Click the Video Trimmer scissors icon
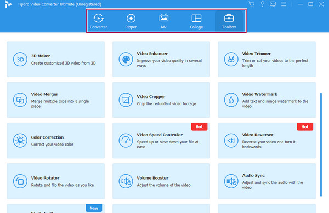This screenshot has height=213, width=329. [x=231, y=59]
